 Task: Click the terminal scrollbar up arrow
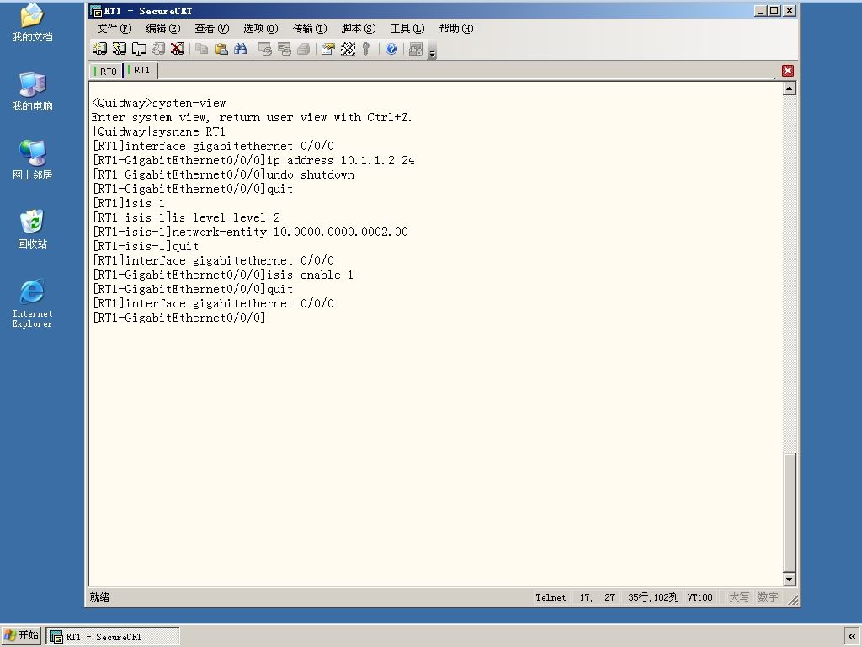[x=790, y=88]
